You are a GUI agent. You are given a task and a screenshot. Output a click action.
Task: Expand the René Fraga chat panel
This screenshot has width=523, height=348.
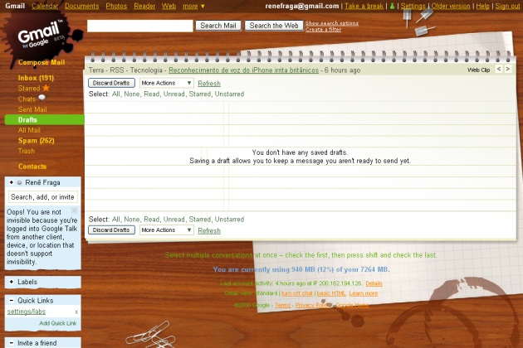pyautogui.click(x=12, y=182)
